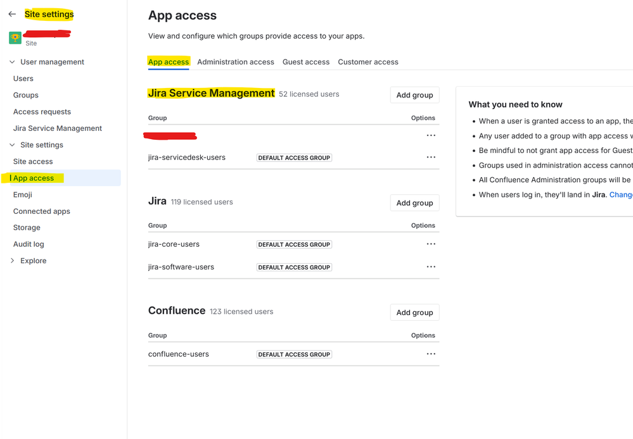Click Default Access Group badge for jira-software-users
Screen dimensions: 633x439
coord(294,268)
